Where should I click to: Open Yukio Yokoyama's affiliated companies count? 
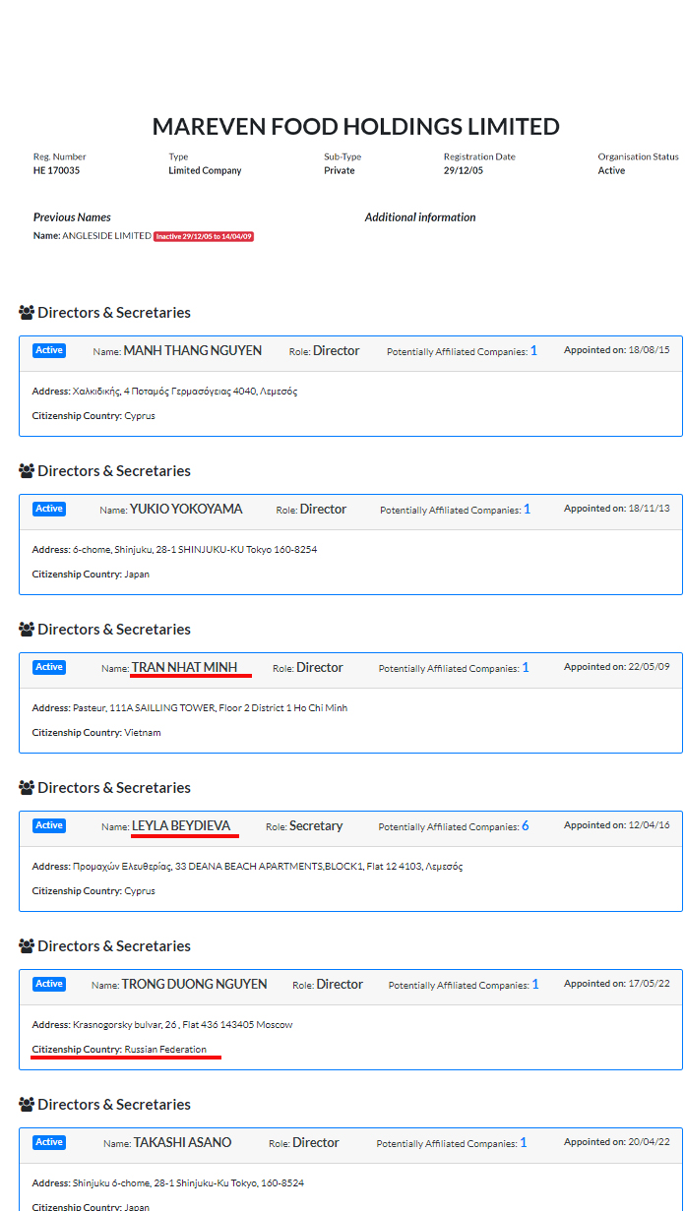point(527,510)
